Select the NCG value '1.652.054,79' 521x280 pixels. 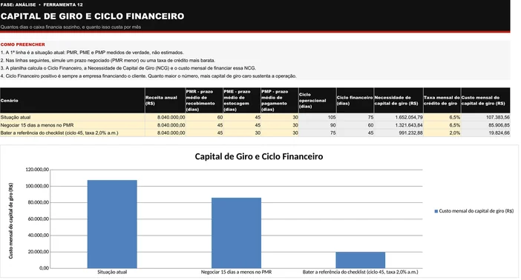[x=399, y=118]
